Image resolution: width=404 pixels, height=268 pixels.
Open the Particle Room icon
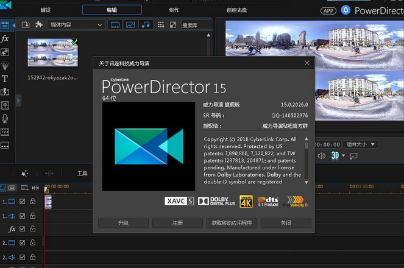[x=5, y=65]
